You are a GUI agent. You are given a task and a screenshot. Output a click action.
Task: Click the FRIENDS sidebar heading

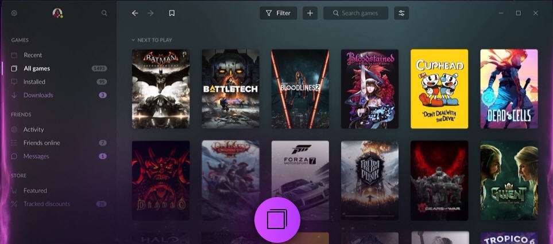coord(21,115)
